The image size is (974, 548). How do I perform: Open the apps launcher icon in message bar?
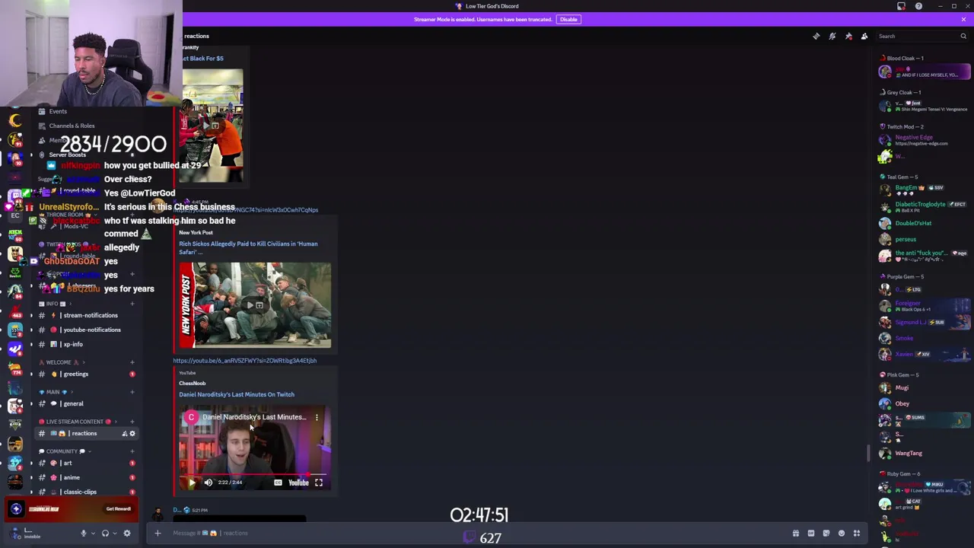coord(857,534)
